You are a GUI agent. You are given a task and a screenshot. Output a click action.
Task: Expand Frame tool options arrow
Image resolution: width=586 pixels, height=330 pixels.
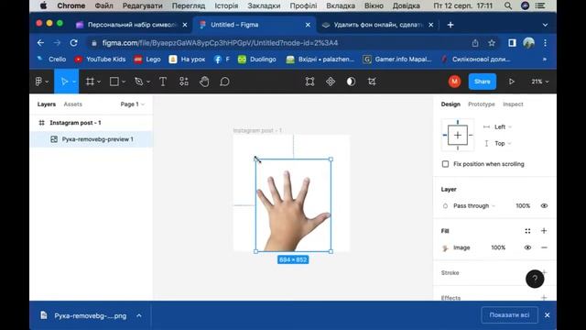99,82
